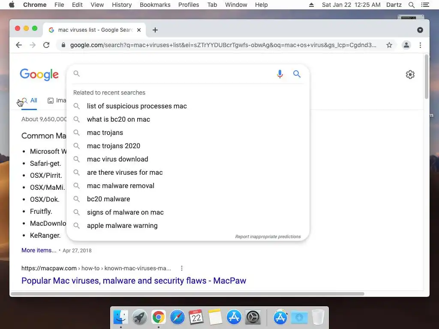Click the horizontal scrollbar at page bottom

point(187,294)
